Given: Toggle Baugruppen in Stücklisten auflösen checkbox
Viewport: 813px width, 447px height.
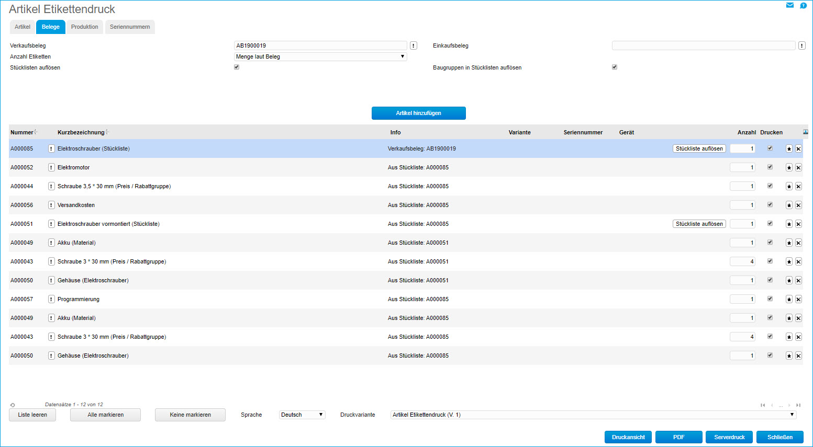Looking at the screenshot, I should click(615, 67).
